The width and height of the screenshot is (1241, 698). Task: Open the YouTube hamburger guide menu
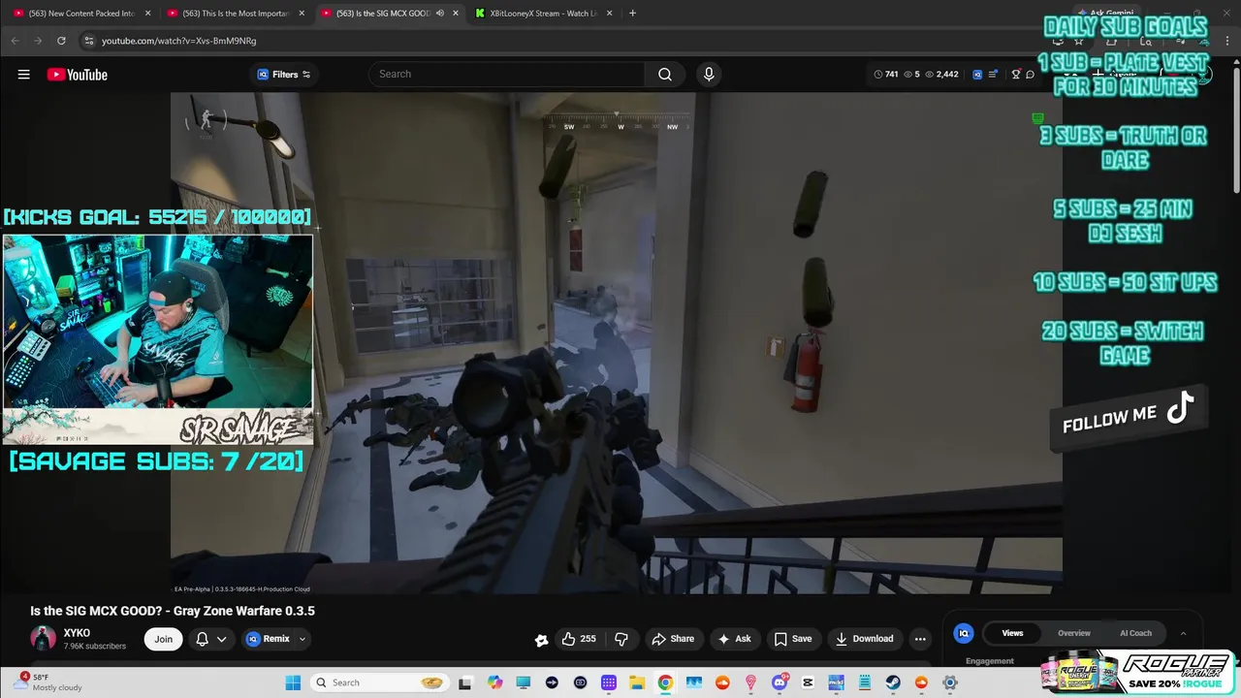(23, 75)
